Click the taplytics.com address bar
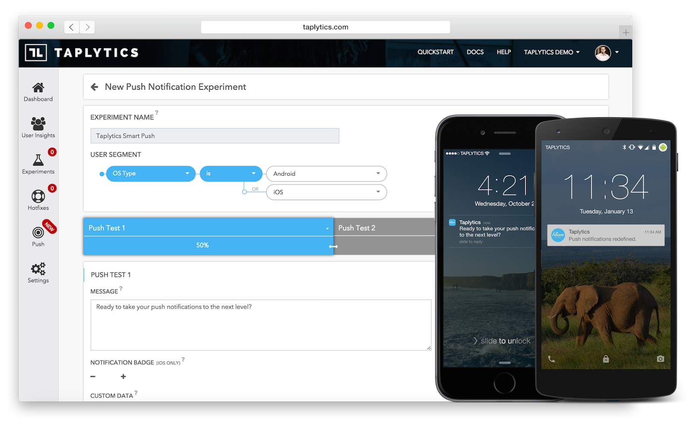The height and width of the screenshot is (427, 691). (325, 27)
